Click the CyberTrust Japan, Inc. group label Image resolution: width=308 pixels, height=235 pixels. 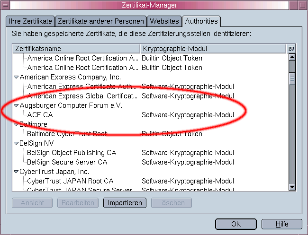(54, 172)
